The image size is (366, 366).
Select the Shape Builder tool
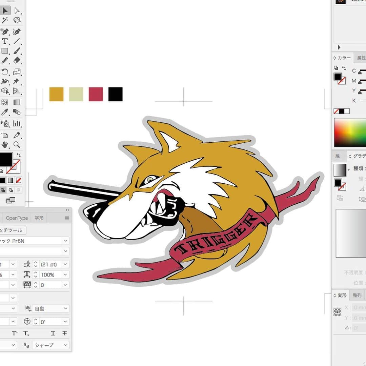(x=5, y=91)
